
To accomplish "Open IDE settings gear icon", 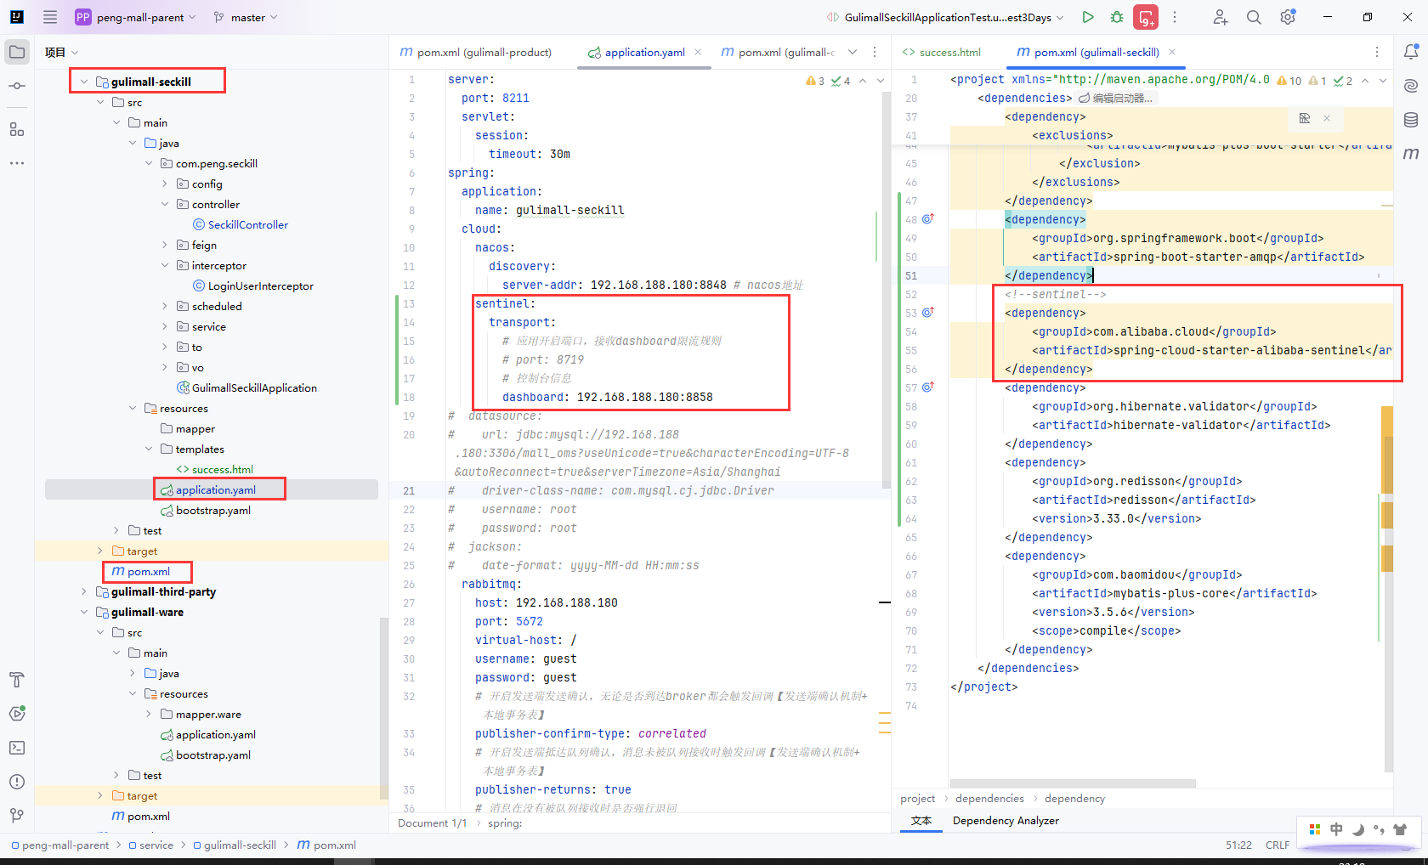I will point(1288,17).
